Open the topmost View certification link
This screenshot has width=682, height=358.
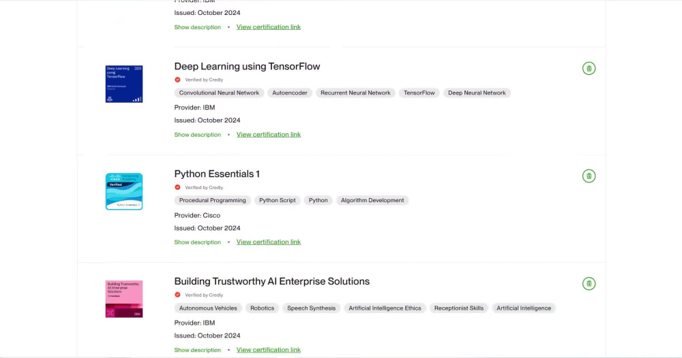click(x=268, y=27)
